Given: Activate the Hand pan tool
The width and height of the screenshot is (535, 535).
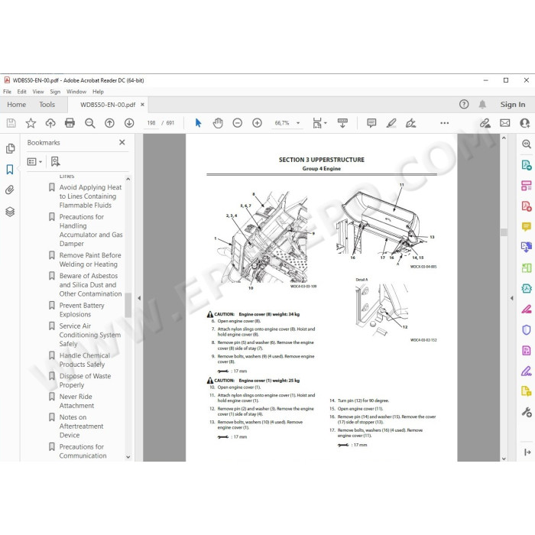Looking at the screenshot, I should (218, 123).
